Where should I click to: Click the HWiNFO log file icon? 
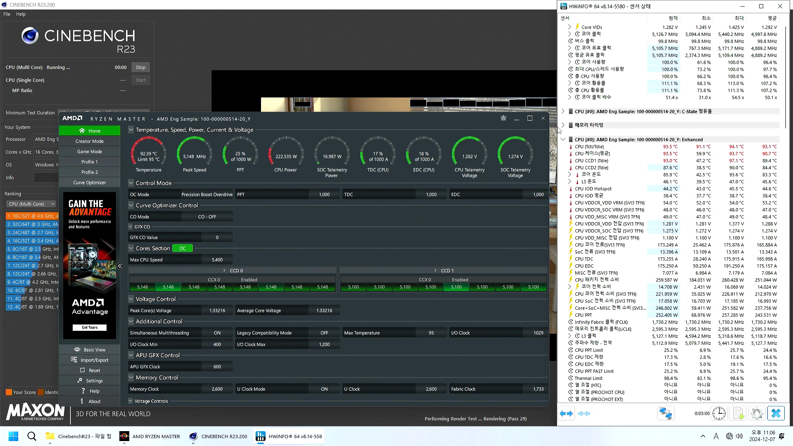tap(738, 413)
